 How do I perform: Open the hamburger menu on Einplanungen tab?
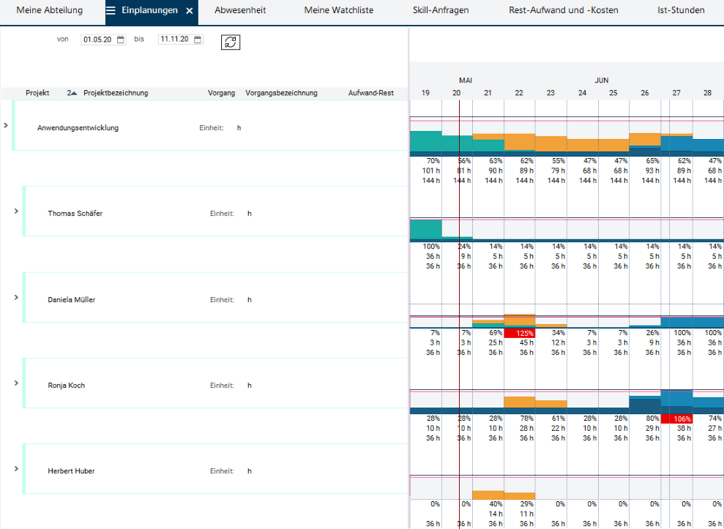(x=111, y=11)
